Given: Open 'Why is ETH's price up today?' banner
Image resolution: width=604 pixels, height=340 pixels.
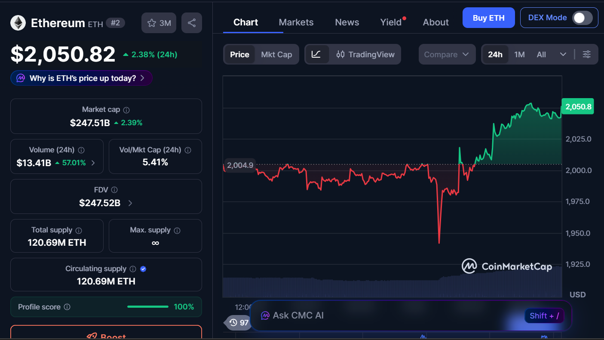Looking at the screenshot, I should pos(81,78).
